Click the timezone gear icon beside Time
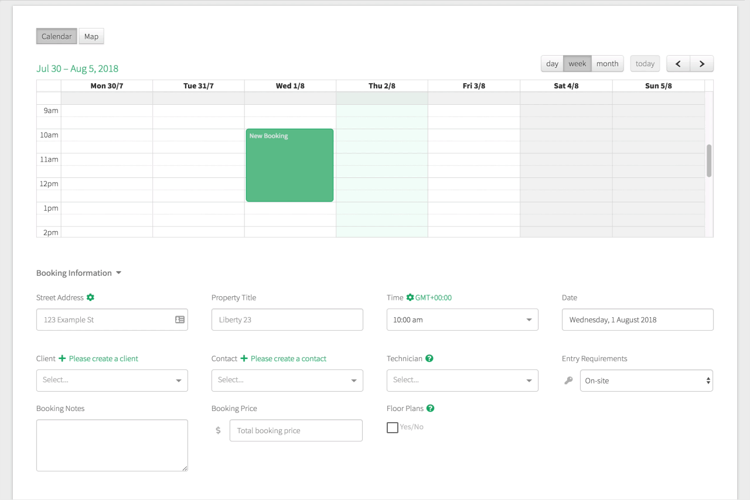 410,297
